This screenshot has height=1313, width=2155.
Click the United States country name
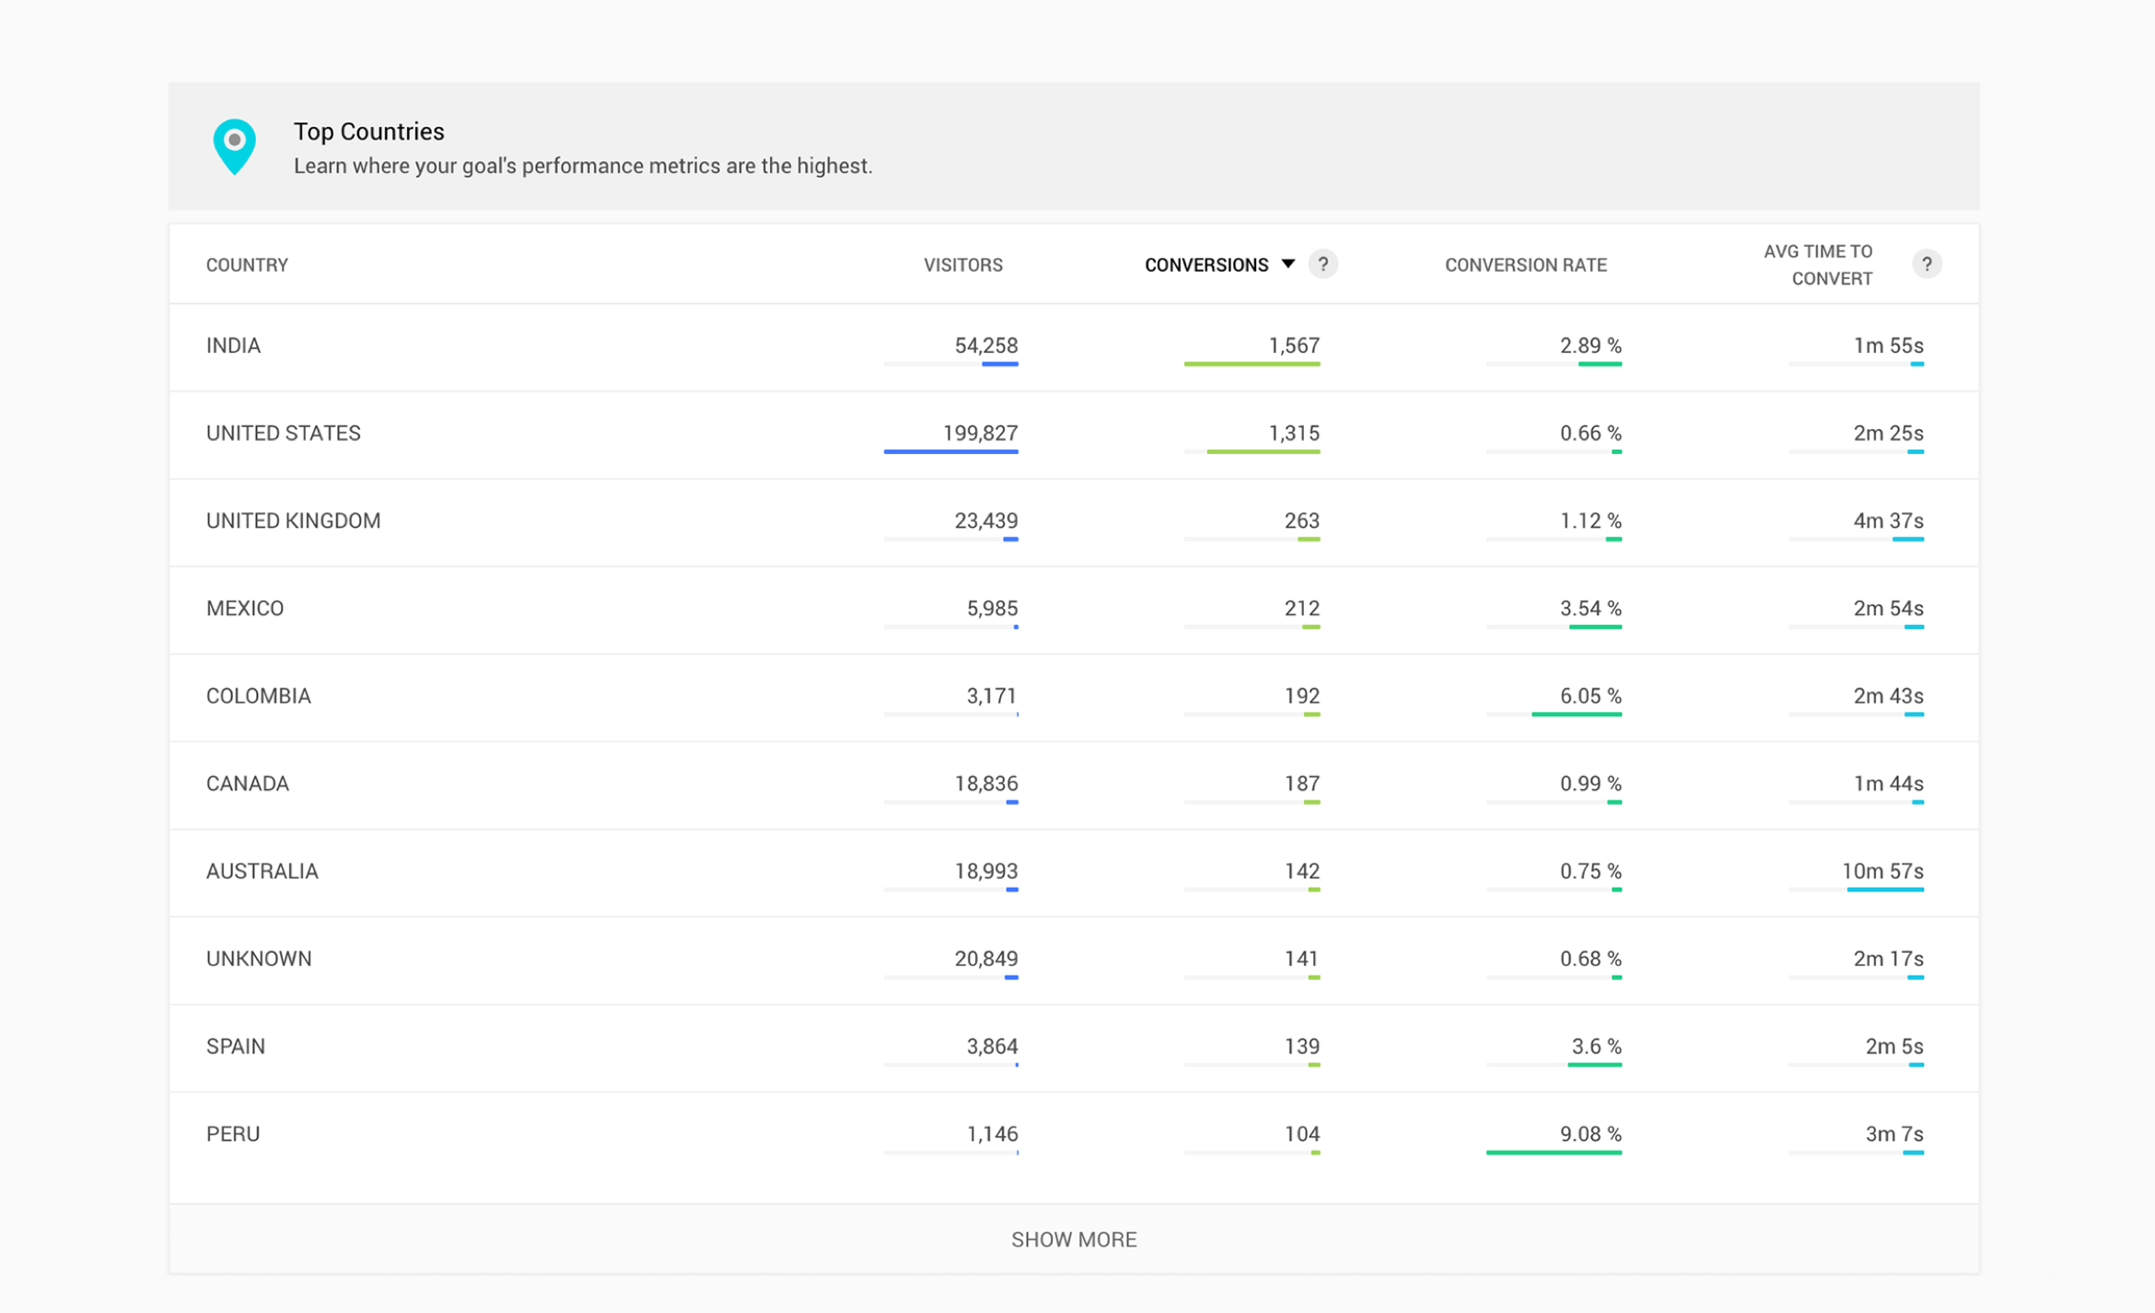click(x=283, y=433)
